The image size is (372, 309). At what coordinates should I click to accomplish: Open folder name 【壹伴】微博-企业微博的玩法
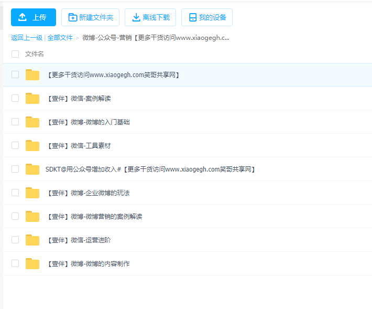pyautogui.click(x=88, y=193)
